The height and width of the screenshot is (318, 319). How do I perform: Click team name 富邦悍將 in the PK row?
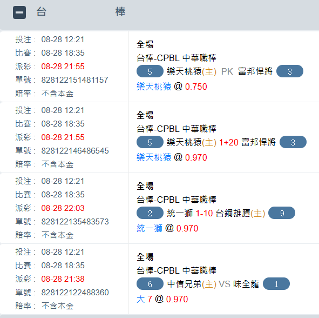point(255,71)
